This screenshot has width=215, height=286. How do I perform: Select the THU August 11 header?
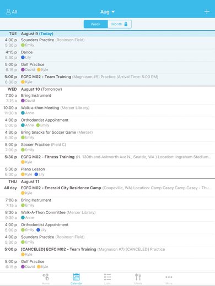[108, 182]
